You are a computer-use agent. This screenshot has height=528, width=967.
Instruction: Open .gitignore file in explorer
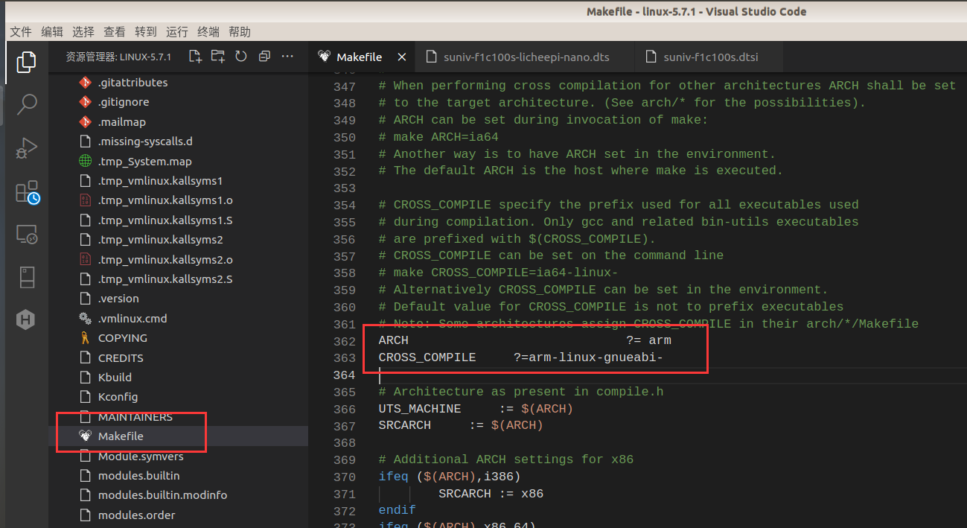[x=124, y=102]
